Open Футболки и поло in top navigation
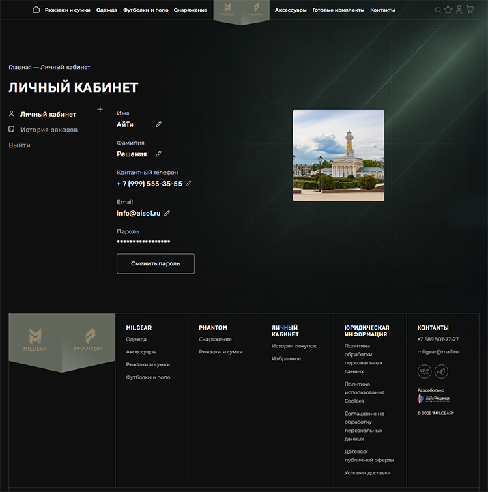Image resolution: width=488 pixels, height=492 pixels. point(145,10)
